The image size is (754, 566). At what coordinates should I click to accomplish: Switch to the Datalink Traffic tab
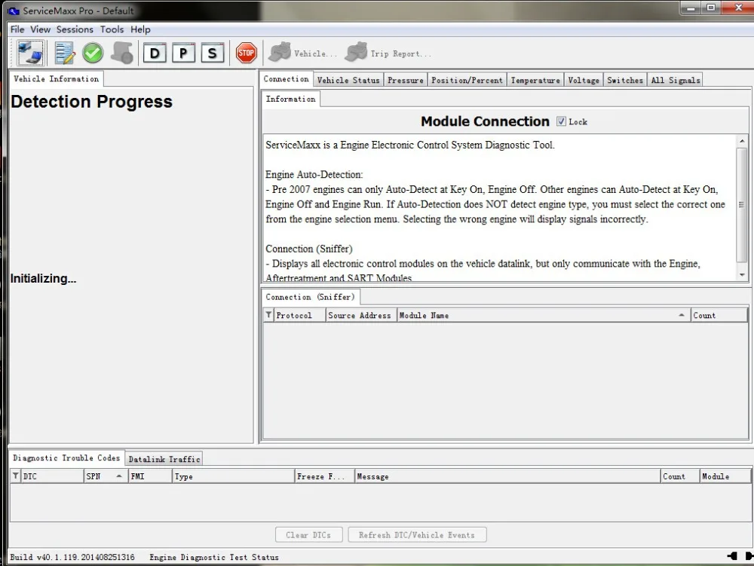pos(164,459)
